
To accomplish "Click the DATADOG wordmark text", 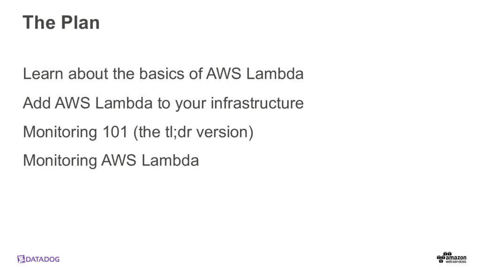I will click(43, 259).
